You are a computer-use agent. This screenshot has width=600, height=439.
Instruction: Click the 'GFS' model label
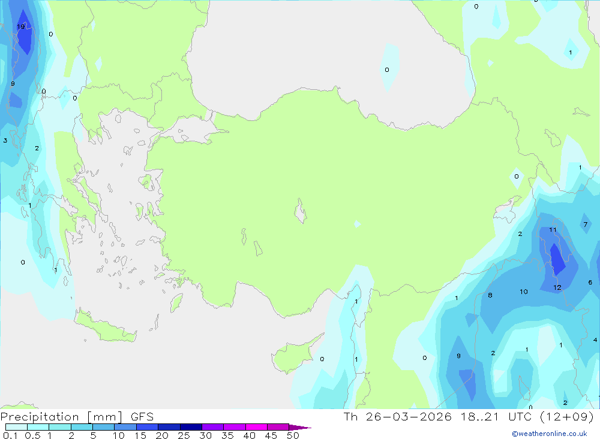[142, 417]
